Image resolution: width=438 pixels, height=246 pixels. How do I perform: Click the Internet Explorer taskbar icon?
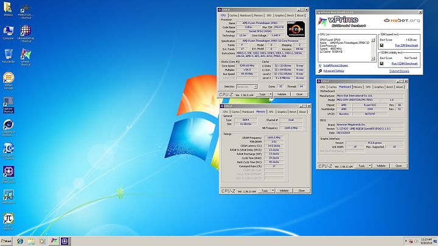tap(20, 241)
